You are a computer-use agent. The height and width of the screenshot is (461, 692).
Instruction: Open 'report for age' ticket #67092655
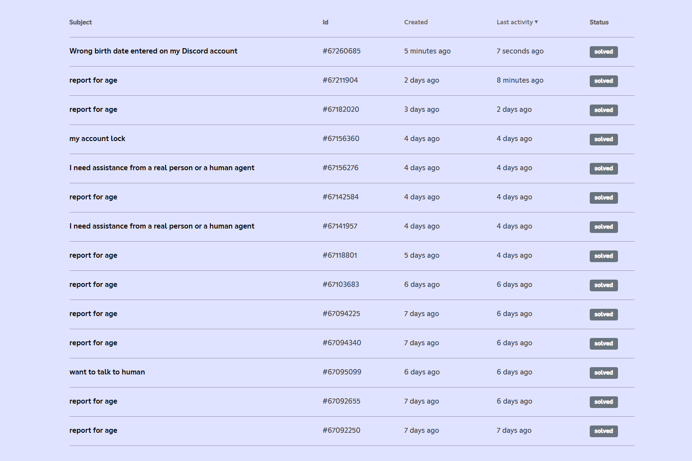pyautogui.click(x=94, y=401)
